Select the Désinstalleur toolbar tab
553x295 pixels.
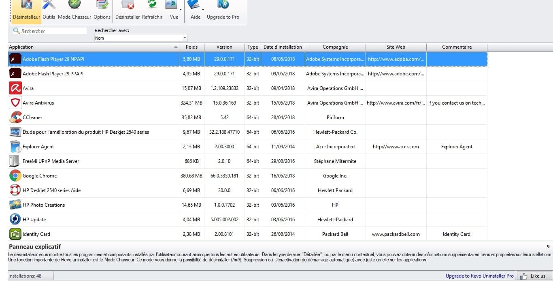pos(26,10)
